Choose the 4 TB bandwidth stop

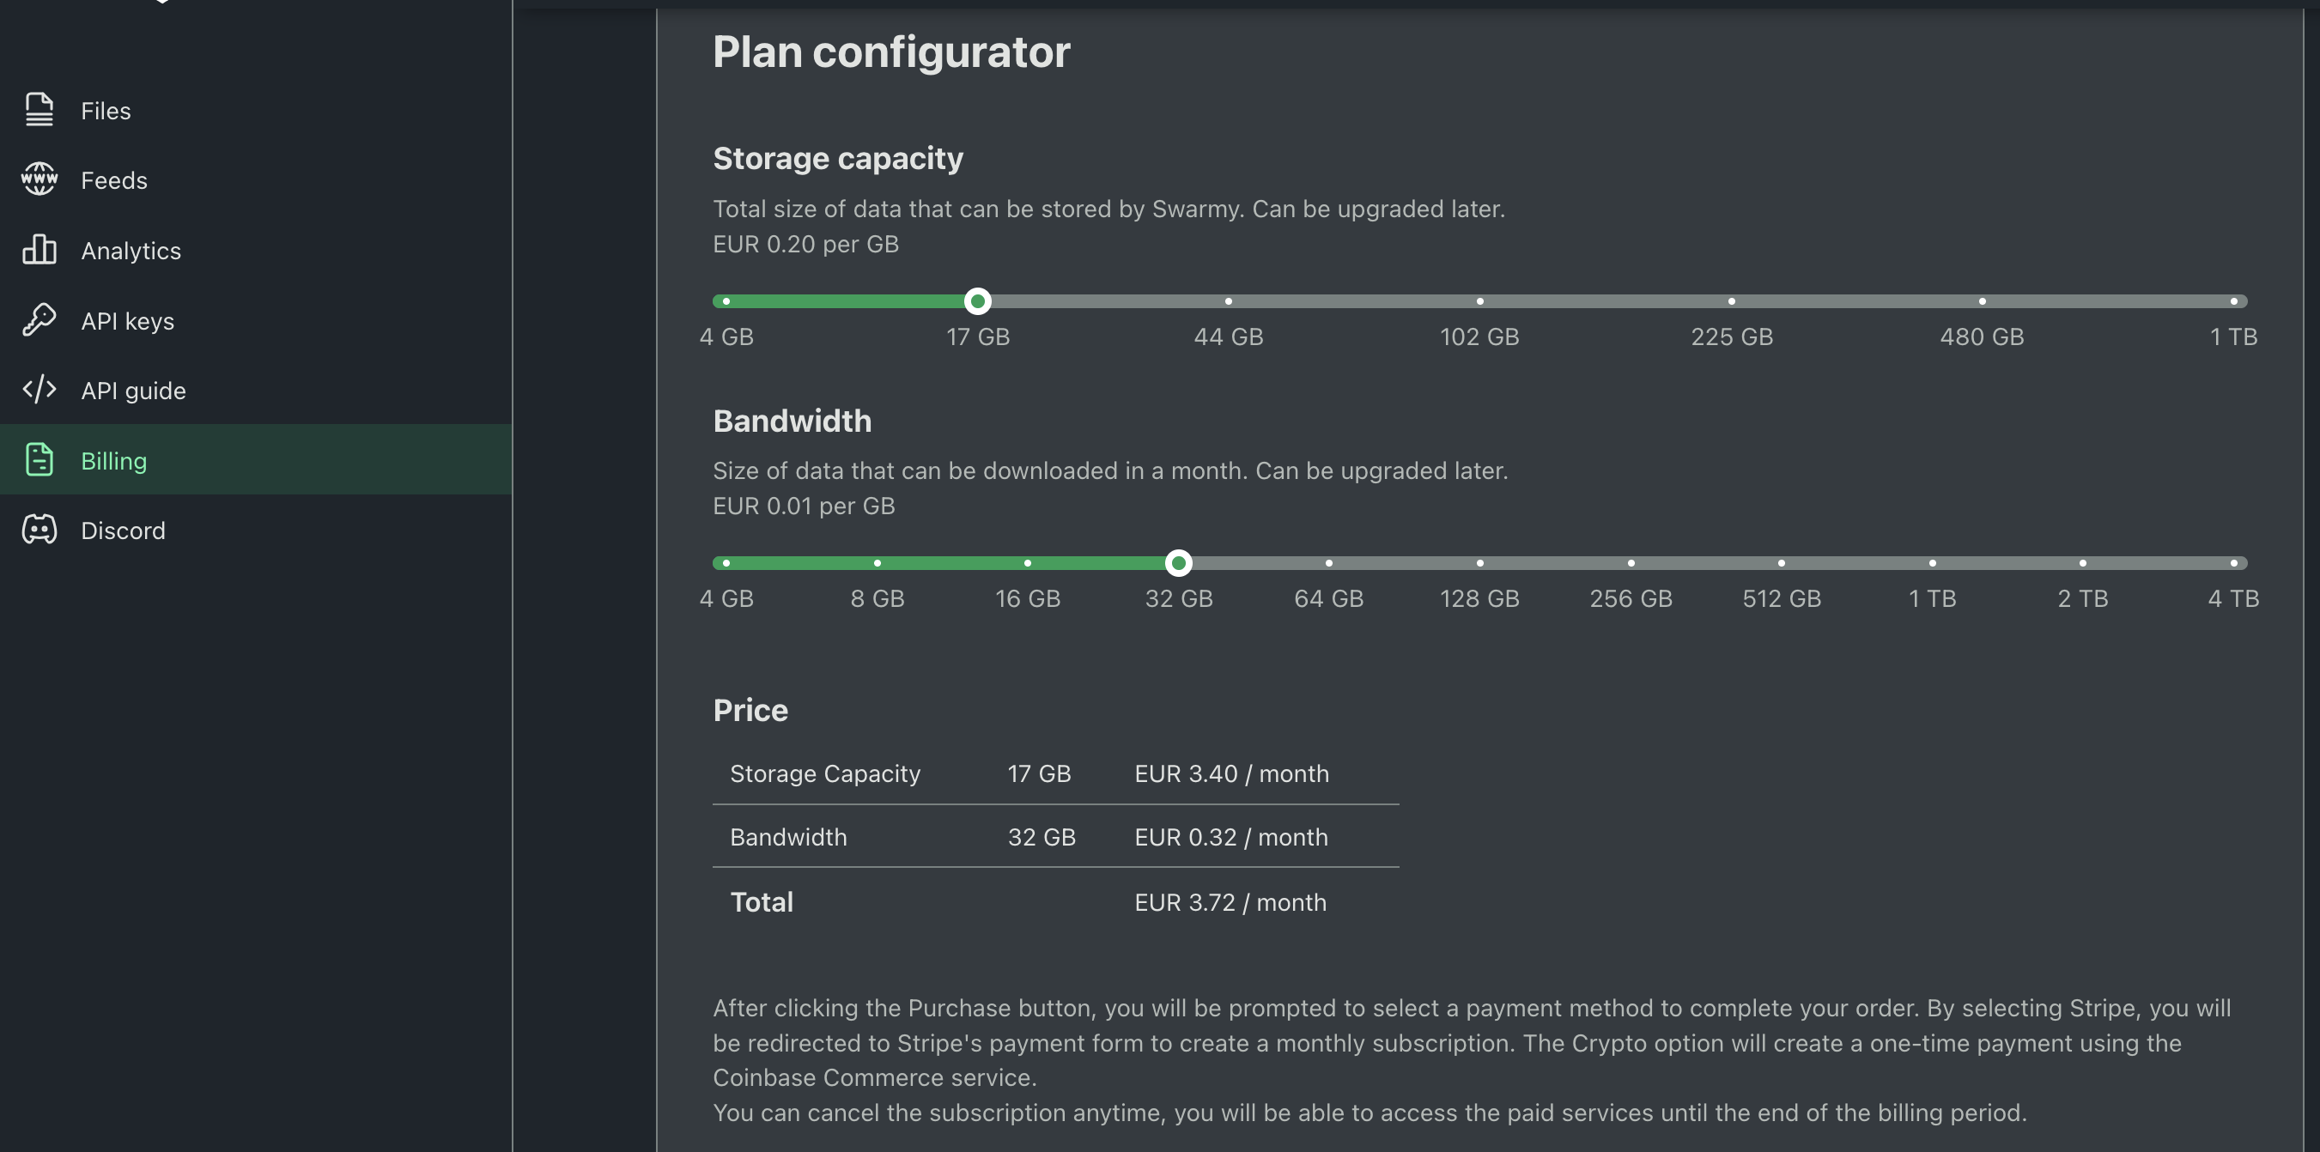pyautogui.click(x=2233, y=564)
